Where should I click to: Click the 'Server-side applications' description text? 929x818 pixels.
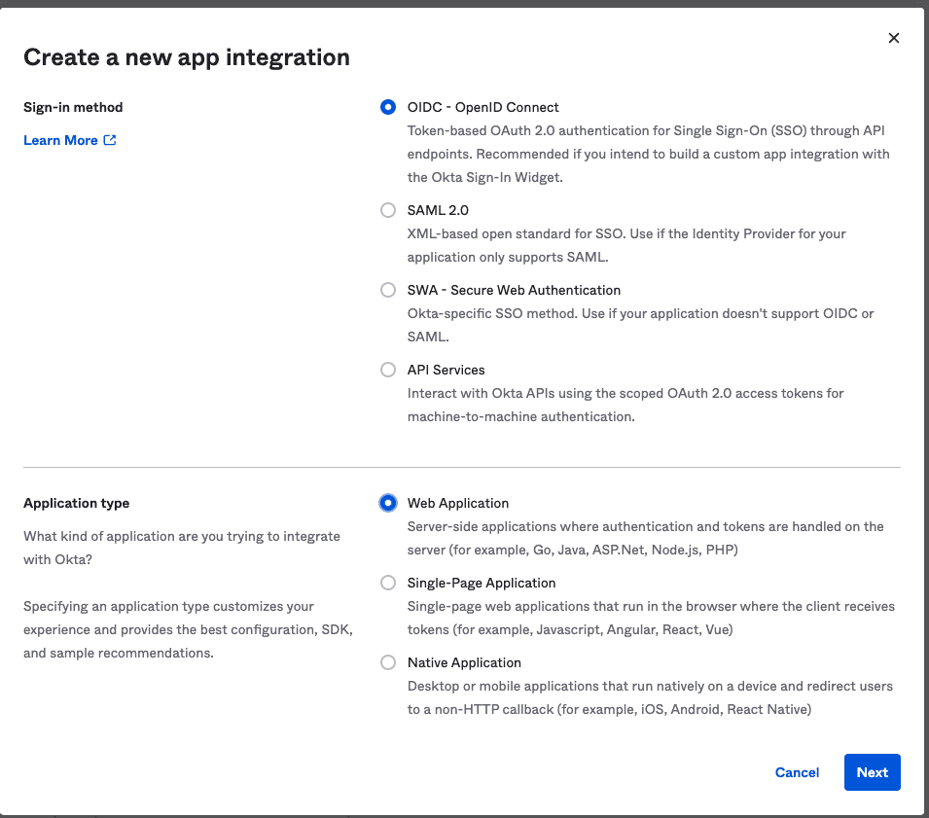[x=645, y=538]
